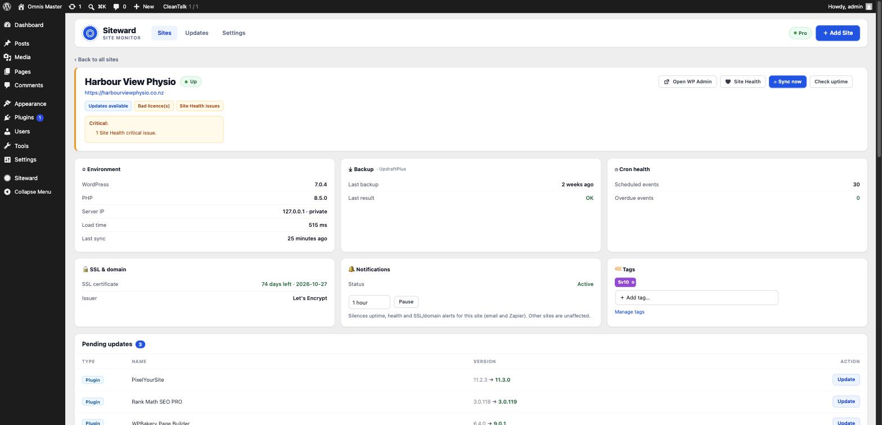882x425 pixels.
Task: Click the SSL & domain lock icon
Action: pos(85,269)
